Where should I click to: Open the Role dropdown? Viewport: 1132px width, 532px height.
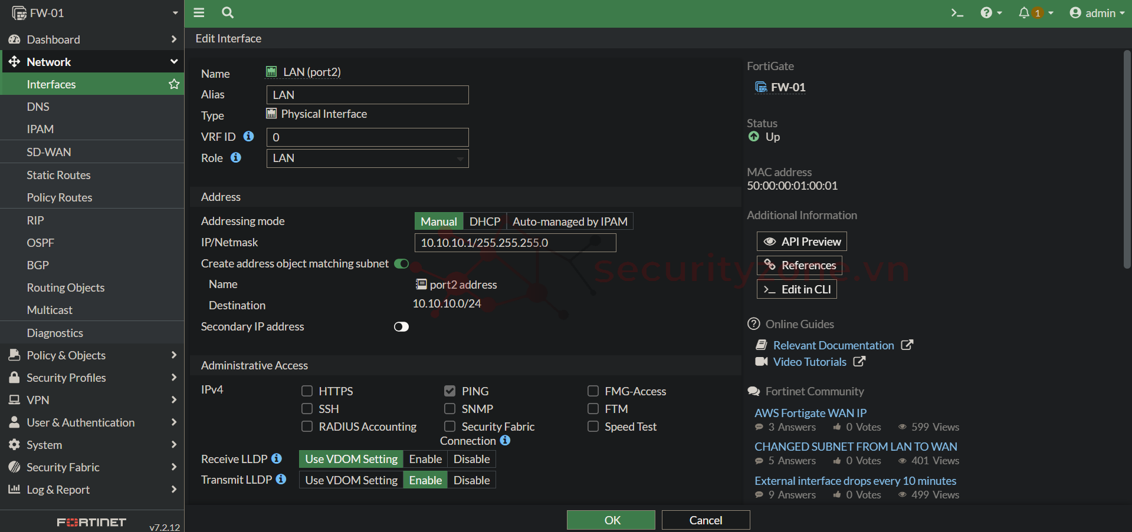pyautogui.click(x=367, y=158)
